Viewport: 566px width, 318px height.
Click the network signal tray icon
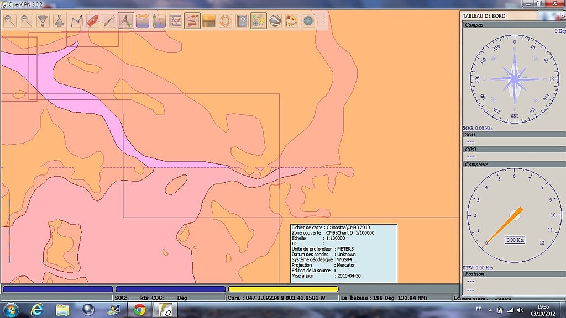[510, 310]
